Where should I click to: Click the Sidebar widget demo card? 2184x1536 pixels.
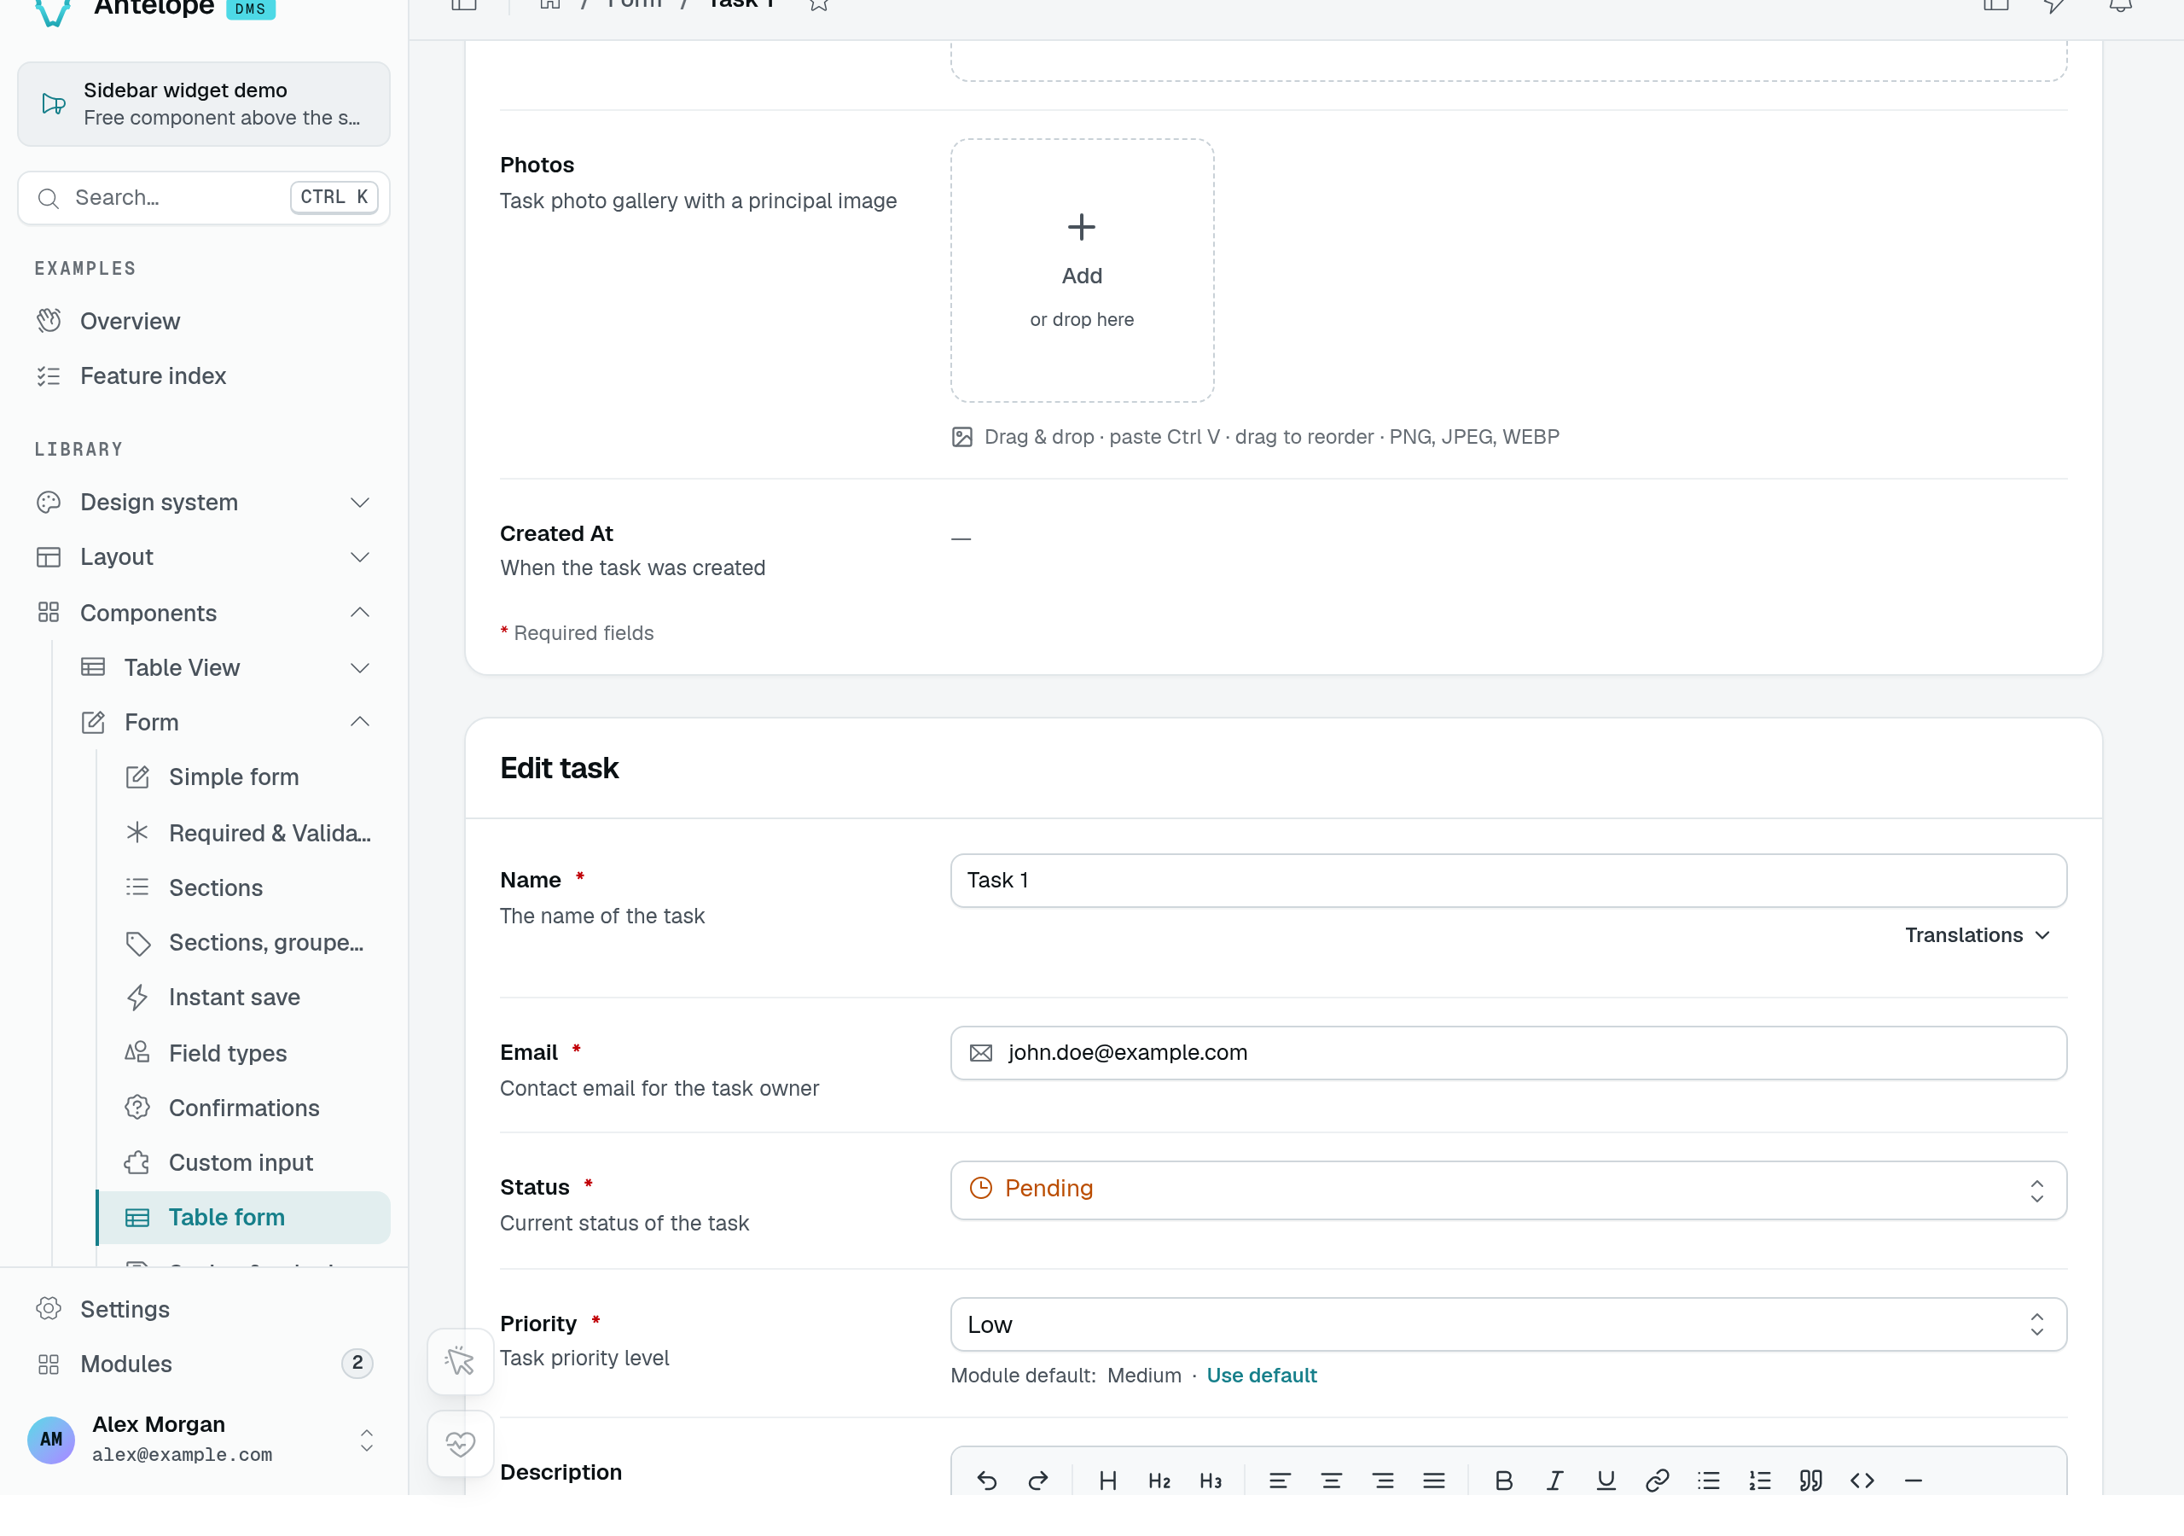click(x=204, y=104)
